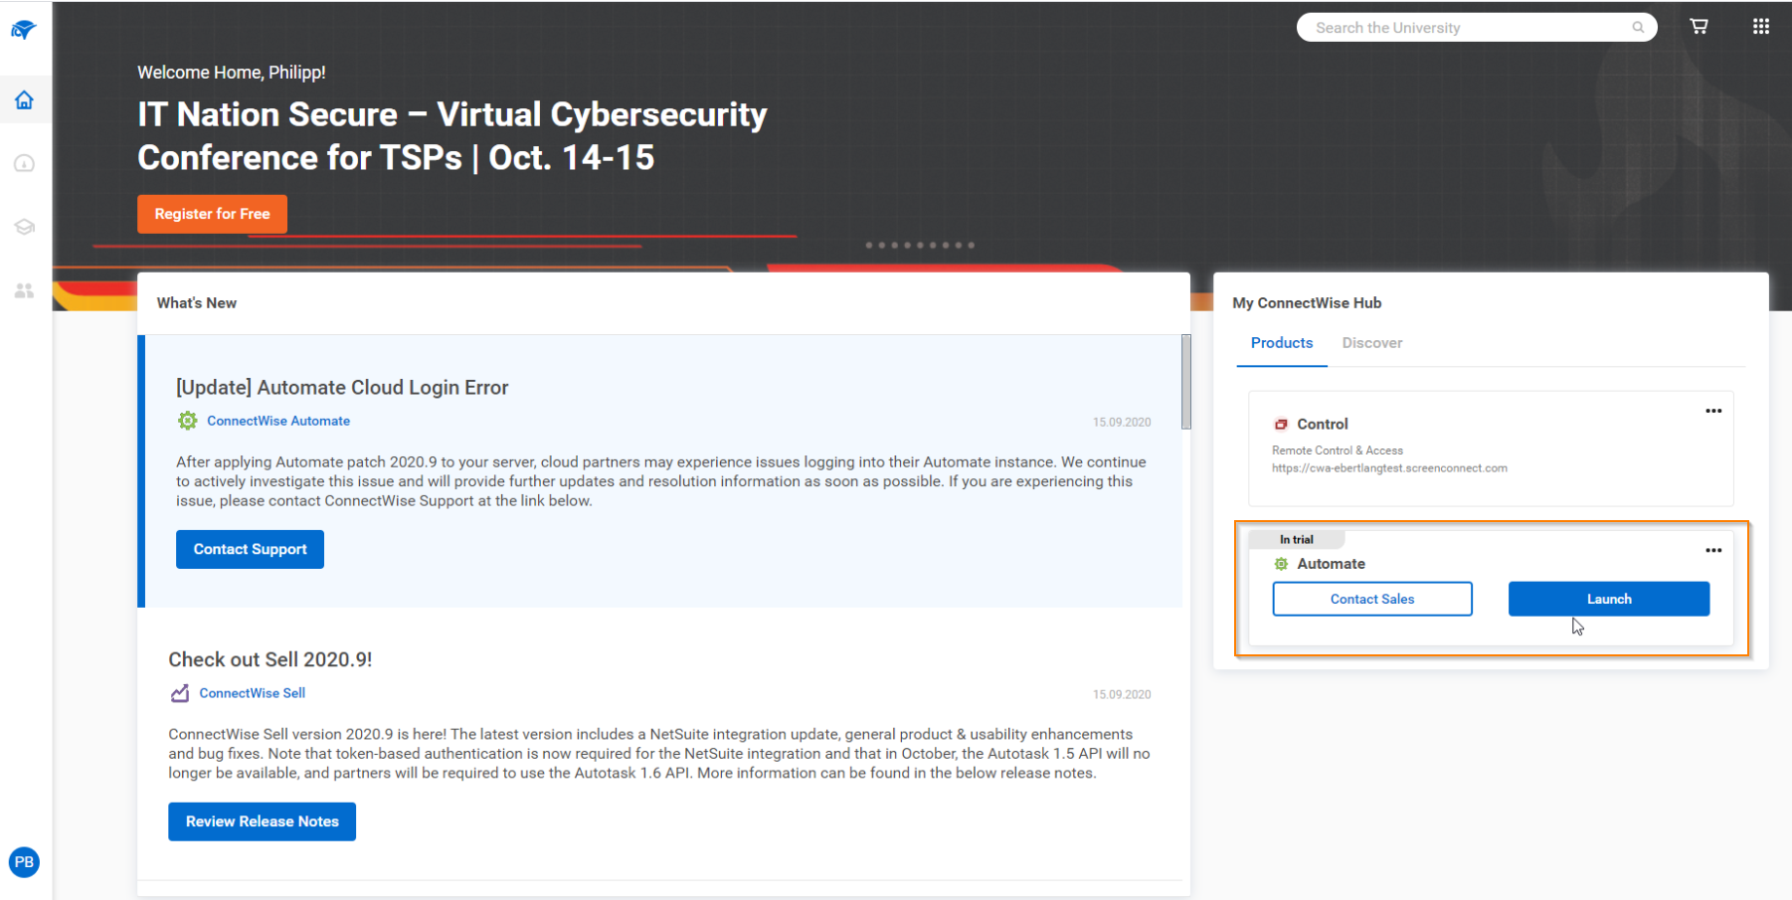Expand the Automate card three-dot menu
Screen dimensions: 1792x900
tap(1713, 550)
